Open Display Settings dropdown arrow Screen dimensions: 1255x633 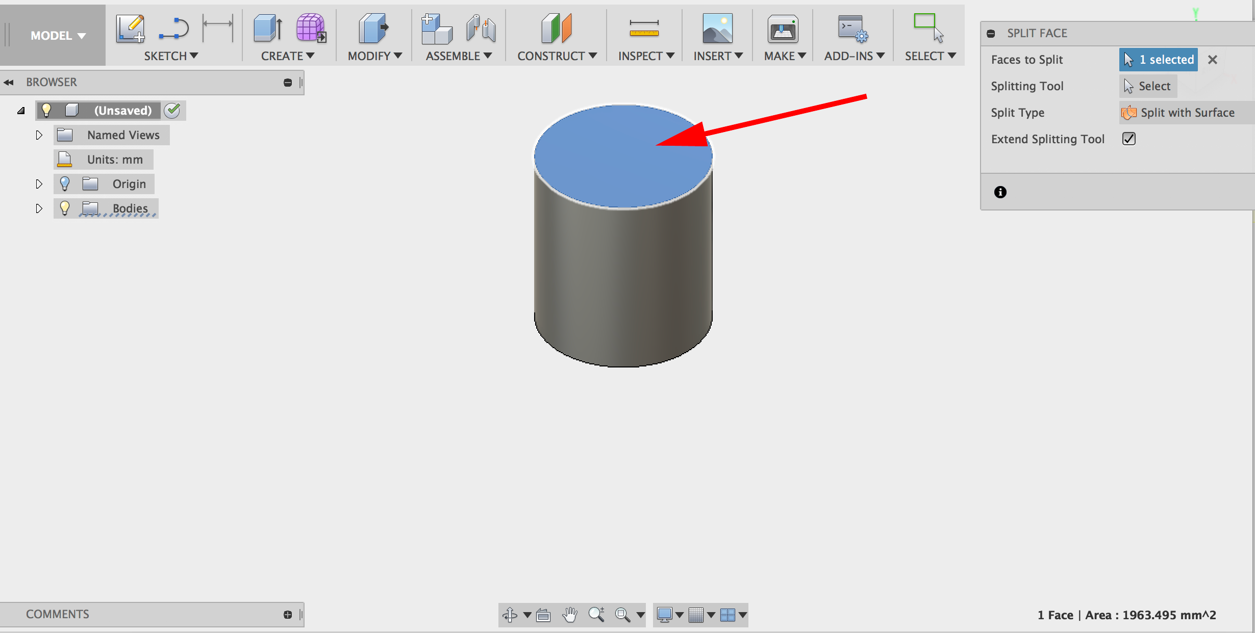point(680,615)
